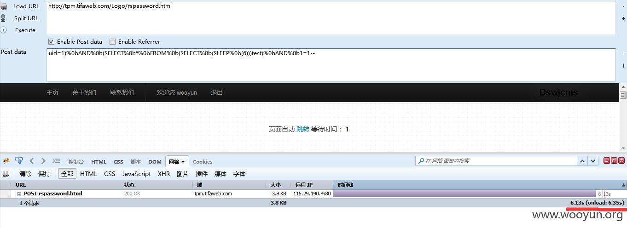Click 清除 to clear network log
The height and width of the screenshot is (228, 627).
pyautogui.click(x=25, y=174)
